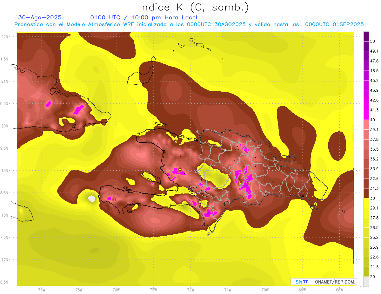Click the color bar label '36.5'
Viewport: 381px width, 294px height.
click(374, 149)
